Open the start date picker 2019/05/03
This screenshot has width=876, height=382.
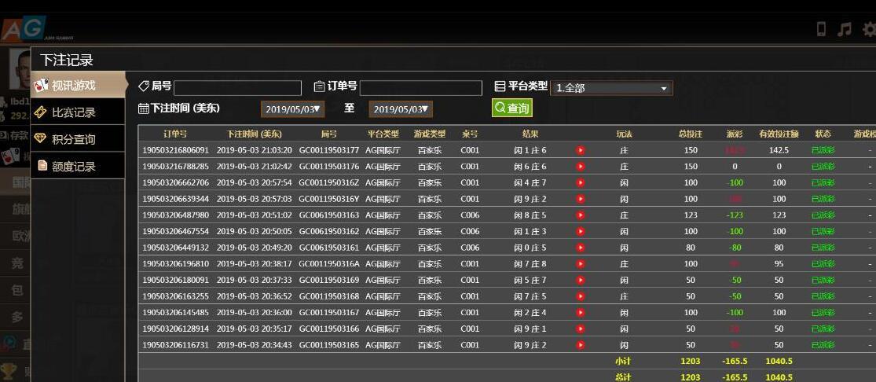pos(292,109)
